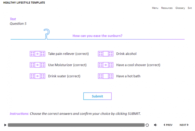Open the Menu in top navigation

tap(155, 8)
